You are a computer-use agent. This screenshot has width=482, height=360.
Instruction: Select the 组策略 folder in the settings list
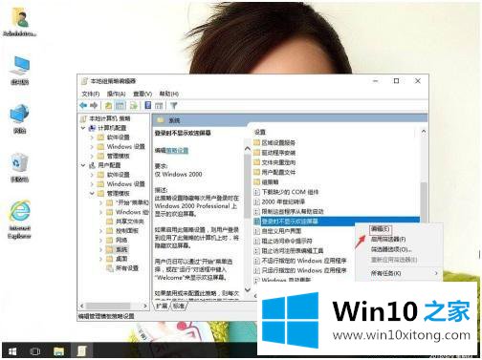coord(266,182)
